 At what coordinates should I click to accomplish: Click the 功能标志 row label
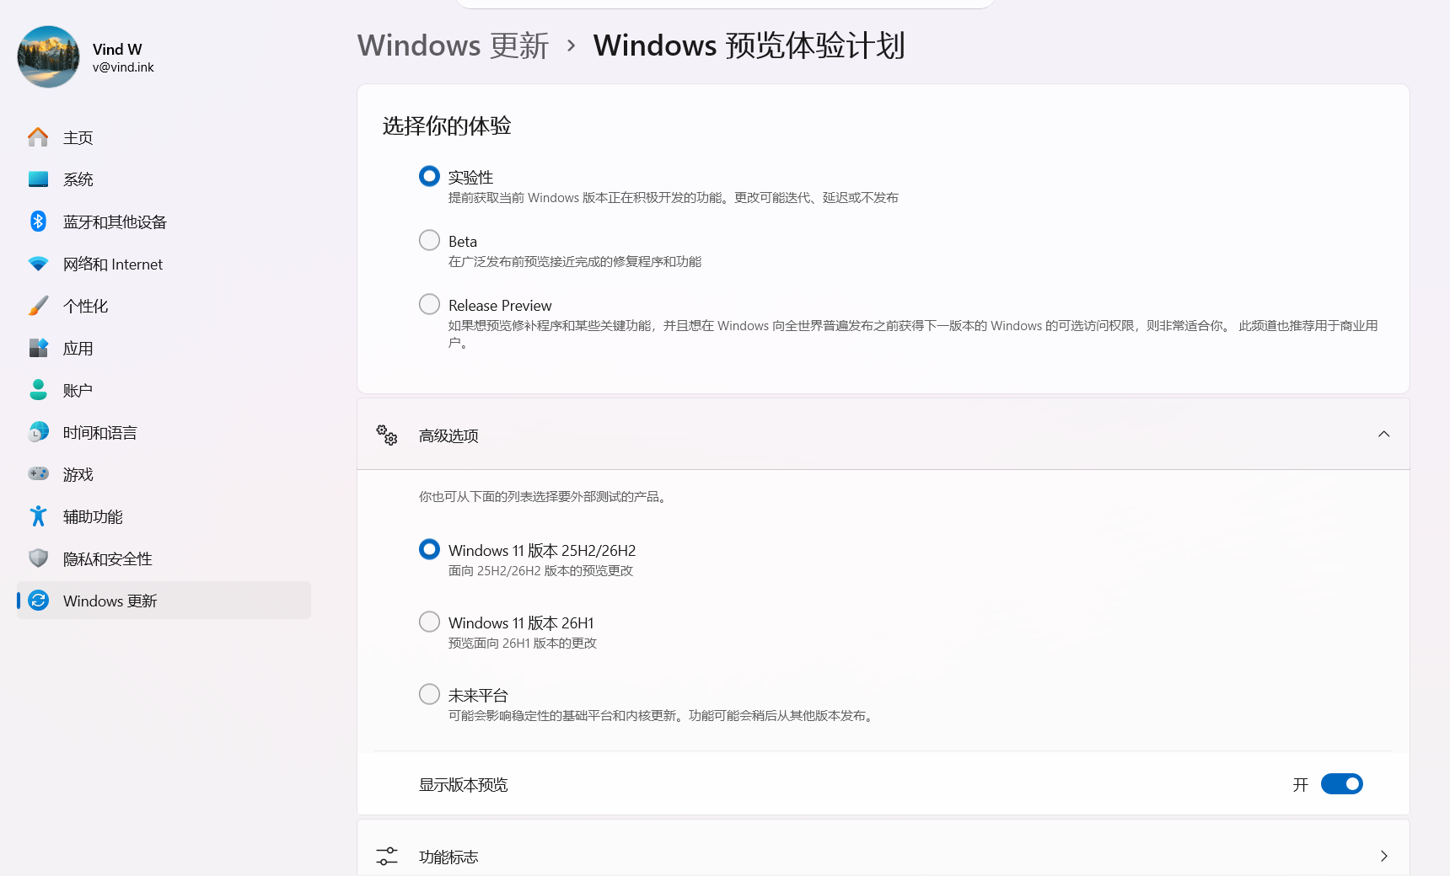tap(448, 857)
